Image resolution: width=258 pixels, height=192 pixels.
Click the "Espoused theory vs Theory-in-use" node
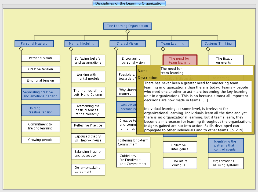88,138
